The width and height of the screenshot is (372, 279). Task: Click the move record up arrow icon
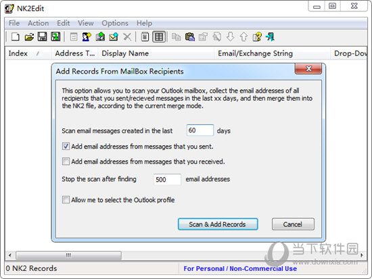[243, 37]
